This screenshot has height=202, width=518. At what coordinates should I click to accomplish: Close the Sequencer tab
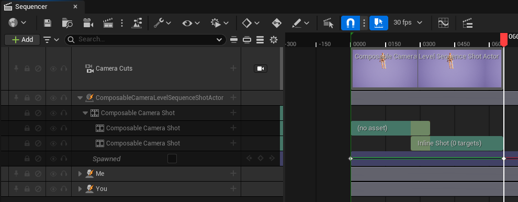[76, 7]
